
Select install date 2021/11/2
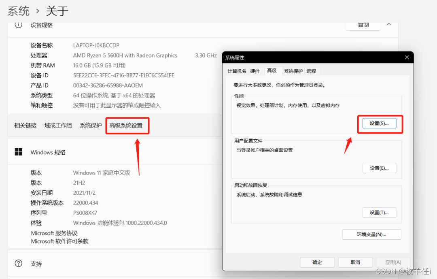pos(84,193)
